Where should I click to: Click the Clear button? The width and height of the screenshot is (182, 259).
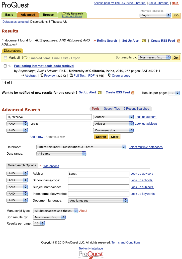115,137
